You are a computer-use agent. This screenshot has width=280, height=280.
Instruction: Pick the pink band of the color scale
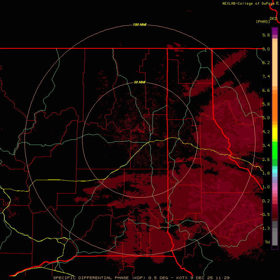point(275,189)
